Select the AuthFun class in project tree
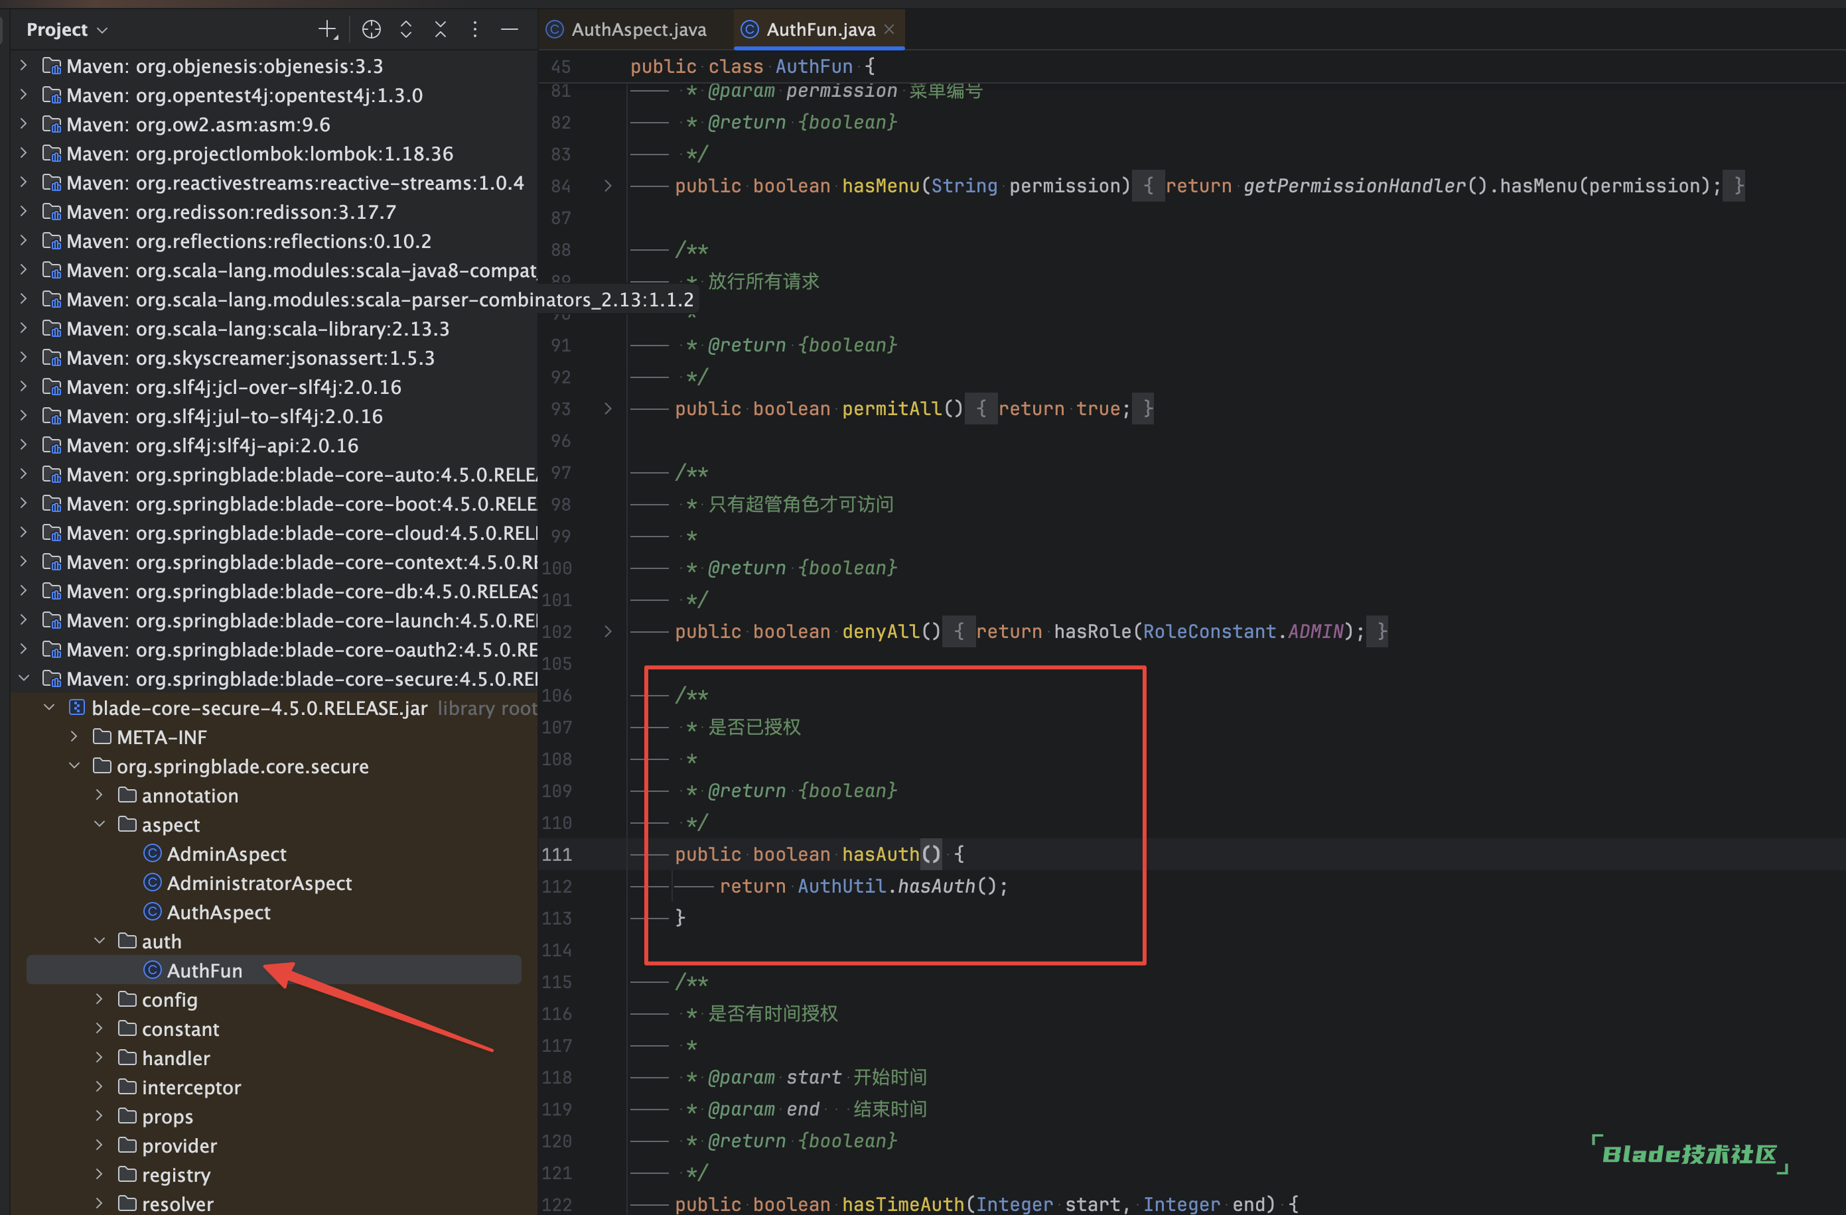This screenshot has height=1215, width=1846. [x=205, y=971]
